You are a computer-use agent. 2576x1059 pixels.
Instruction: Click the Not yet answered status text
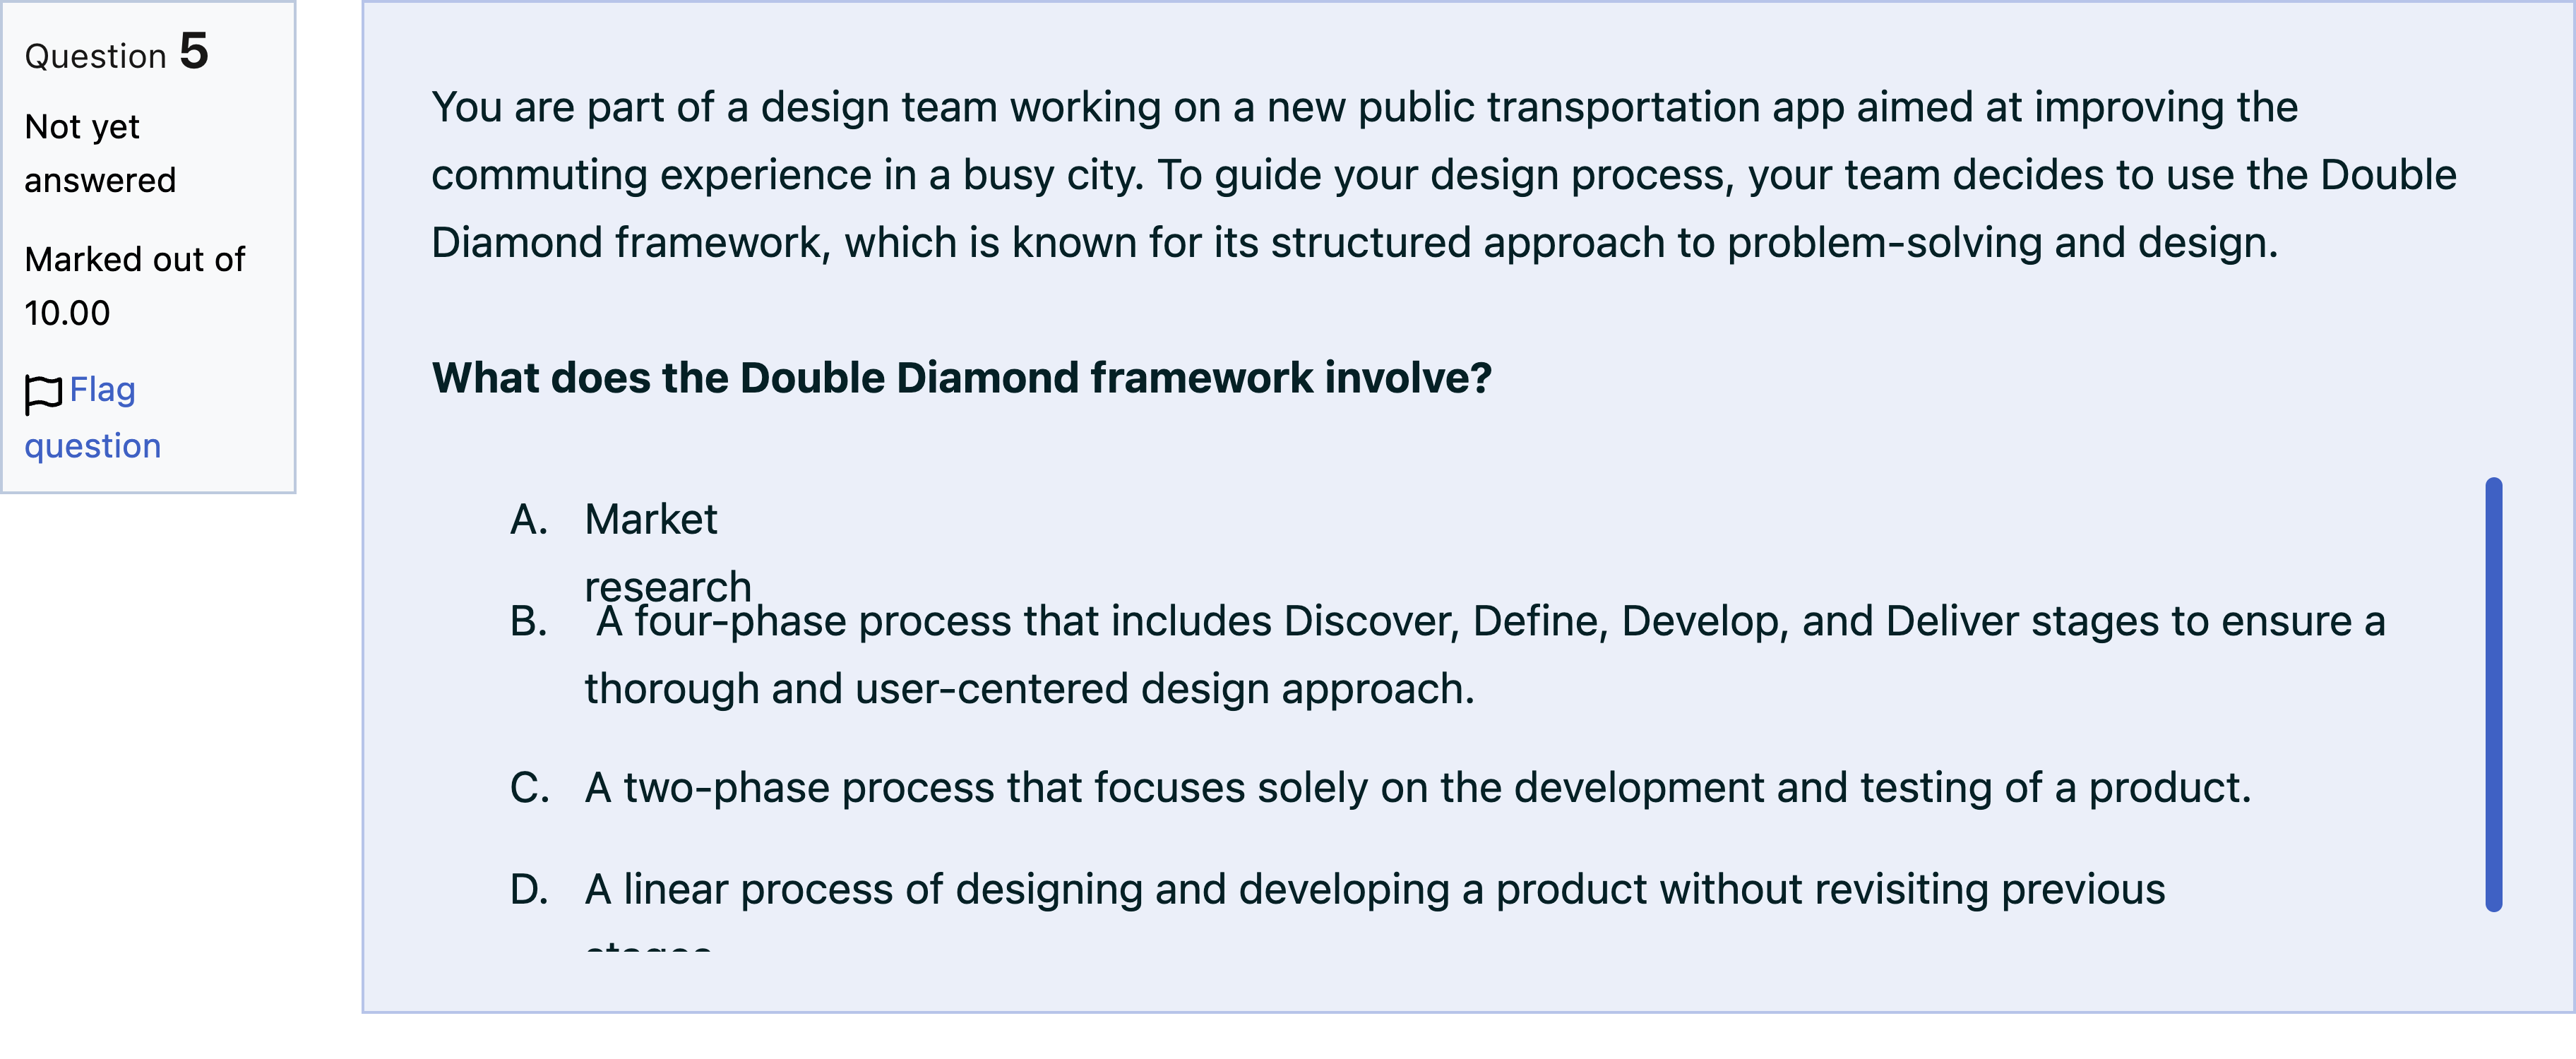(100, 153)
